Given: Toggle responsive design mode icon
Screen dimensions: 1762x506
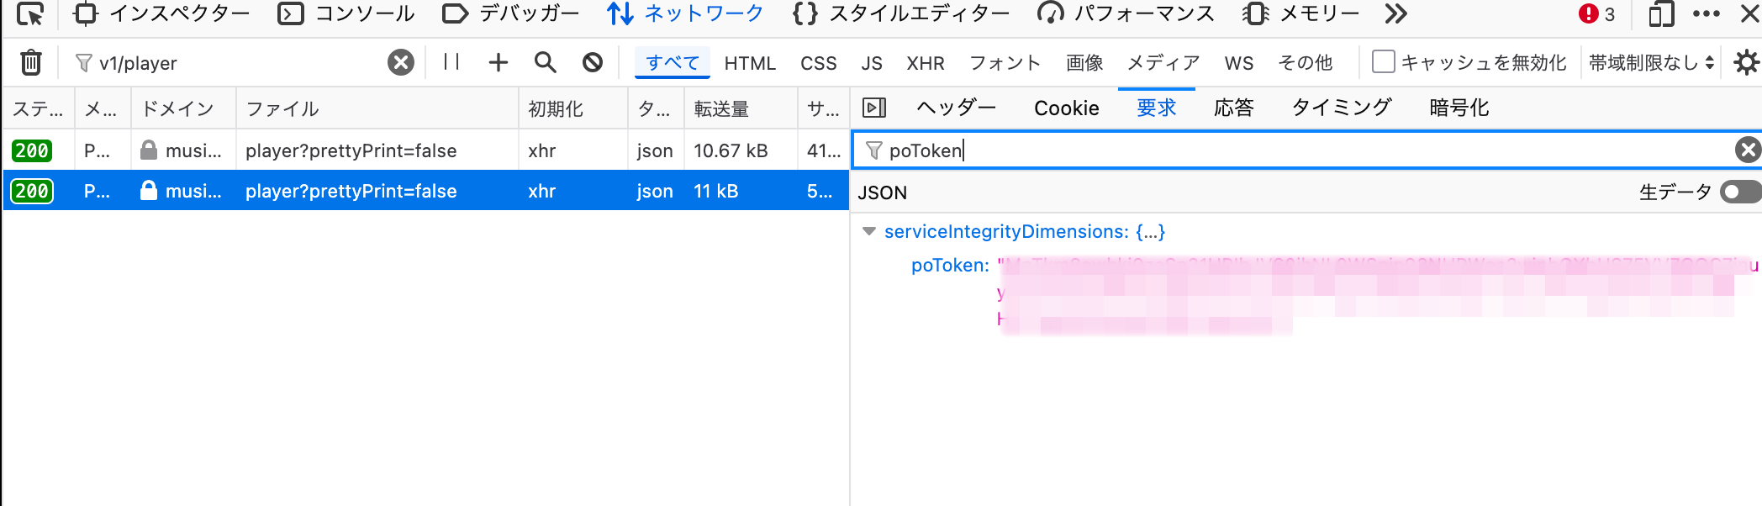Looking at the screenshot, I should (1660, 13).
